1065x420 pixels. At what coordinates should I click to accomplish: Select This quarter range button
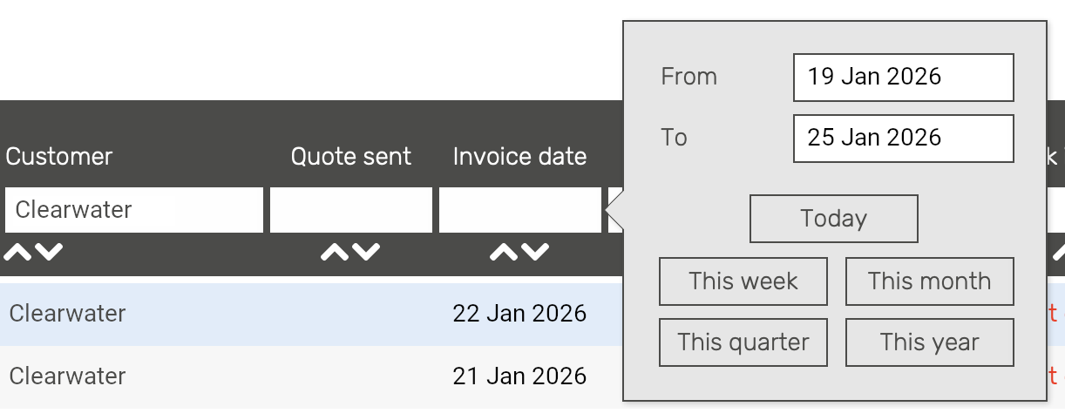tap(743, 342)
